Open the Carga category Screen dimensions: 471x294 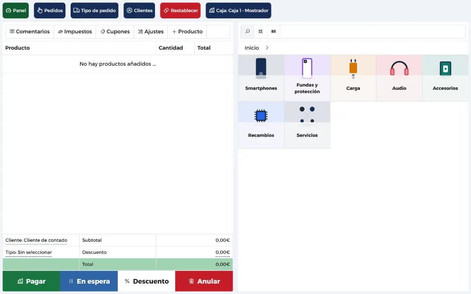click(353, 78)
